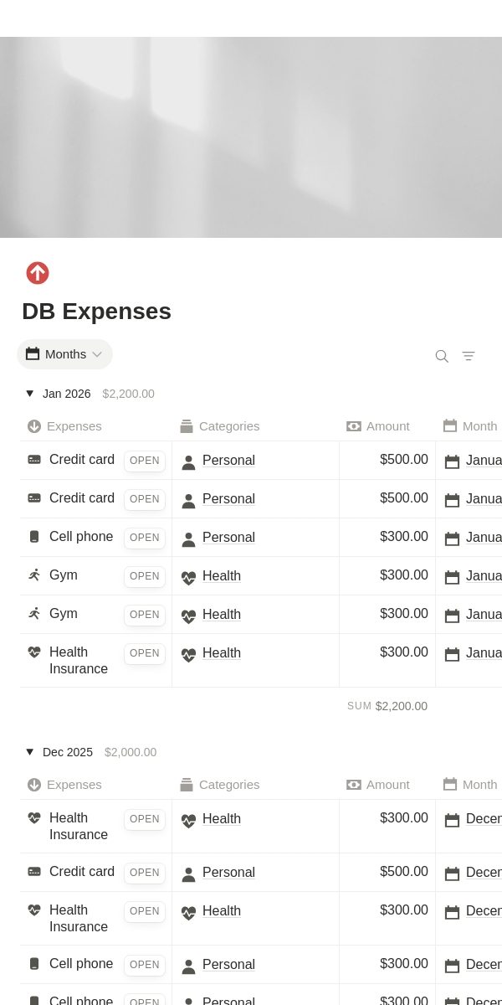This screenshot has height=1005, width=502.
Task: Collapse the Jan 2026 group
Action: 30,394
